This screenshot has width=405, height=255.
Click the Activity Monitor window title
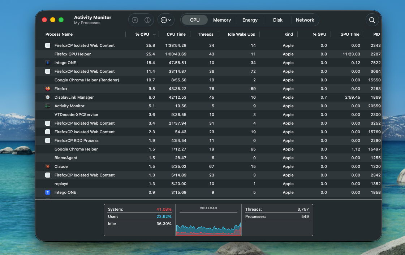(93, 18)
